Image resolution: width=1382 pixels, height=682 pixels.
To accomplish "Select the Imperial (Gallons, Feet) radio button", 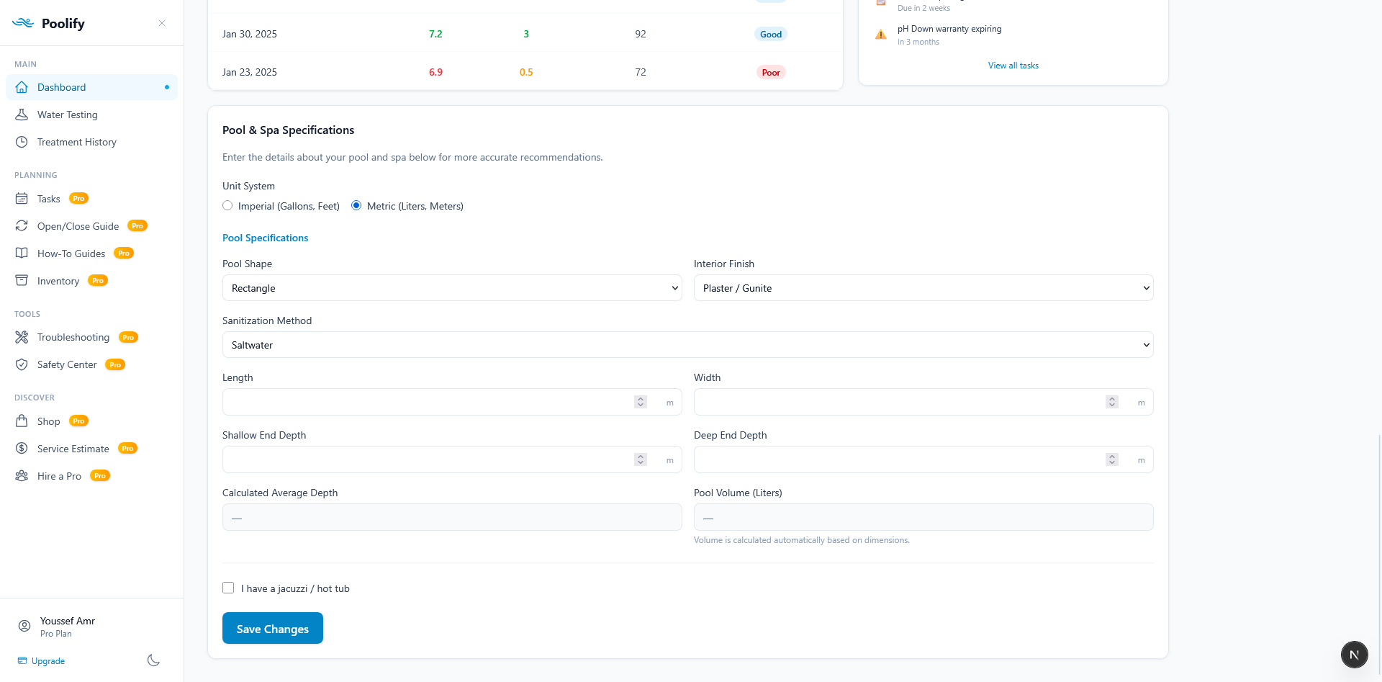I will [x=227, y=205].
